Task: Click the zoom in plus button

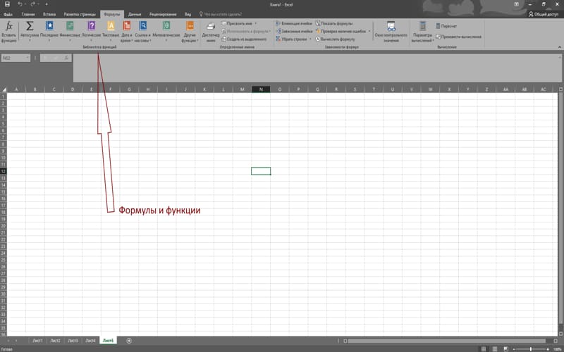Action: point(548,349)
